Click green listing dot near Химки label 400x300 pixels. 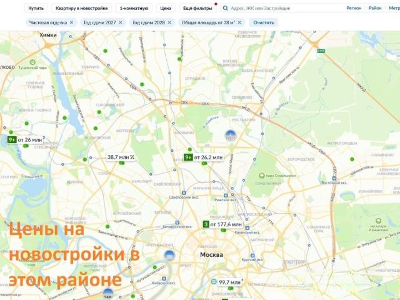[x=105, y=51]
